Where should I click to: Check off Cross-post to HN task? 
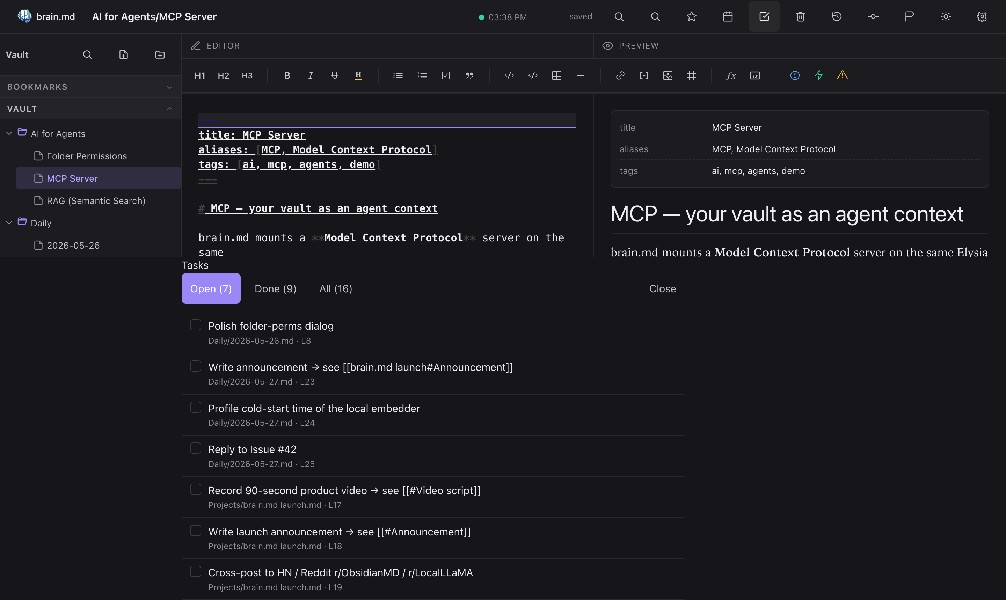pos(196,572)
